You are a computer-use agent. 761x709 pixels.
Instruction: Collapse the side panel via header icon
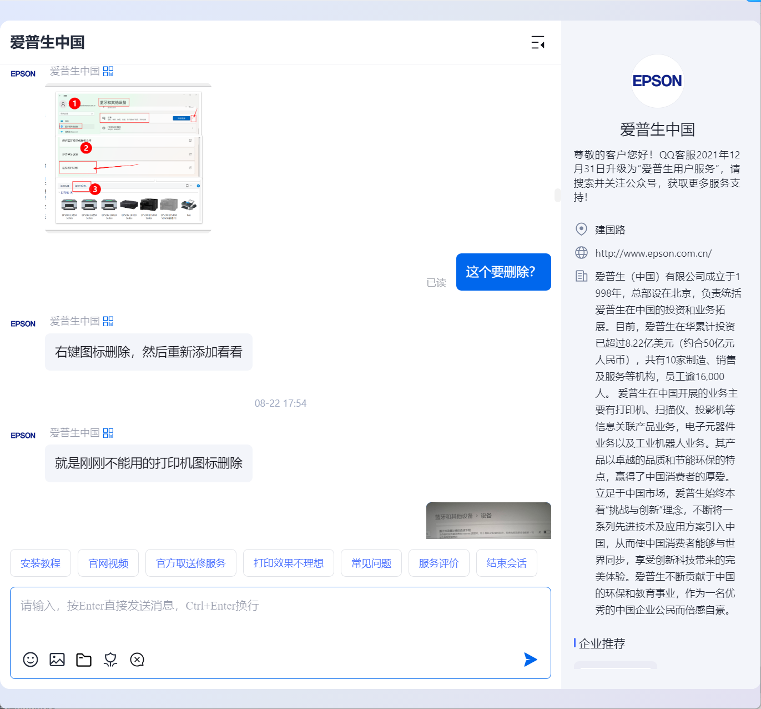[x=538, y=42]
